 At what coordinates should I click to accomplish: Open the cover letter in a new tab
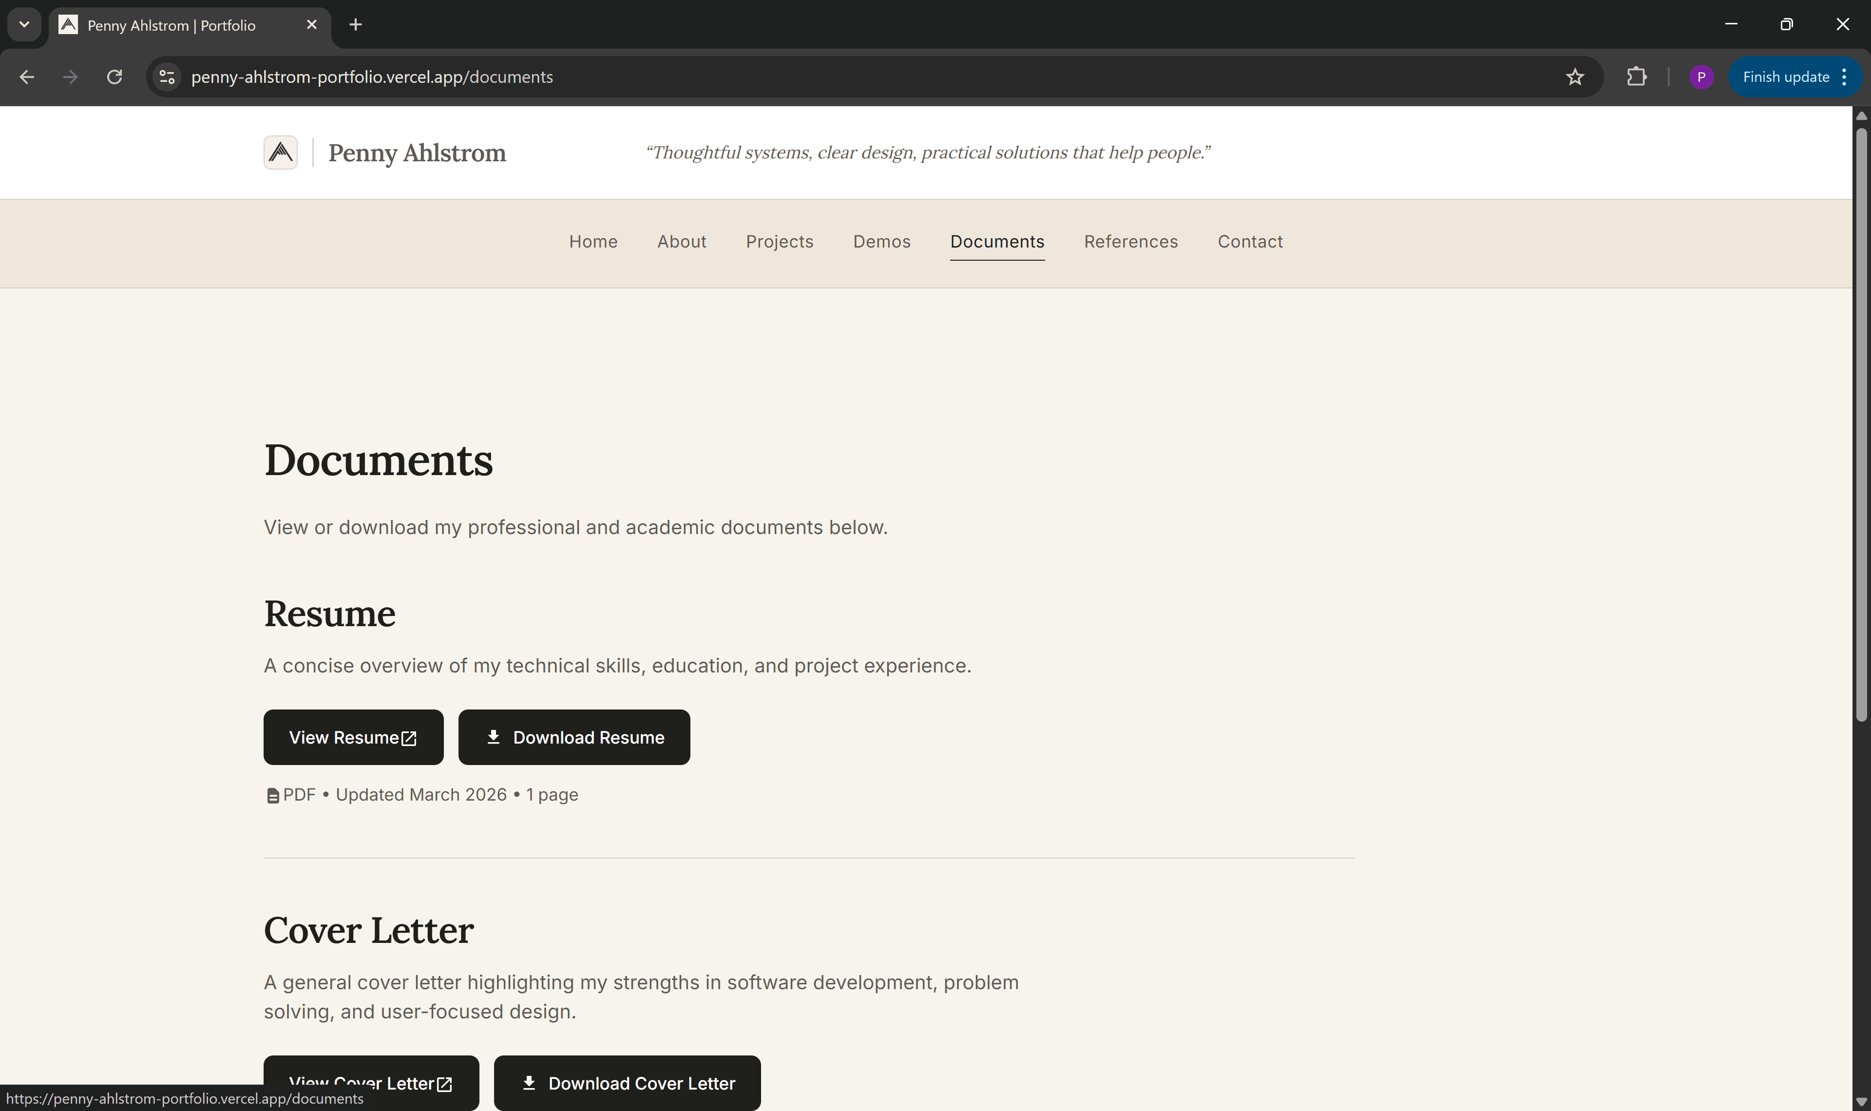click(371, 1083)
